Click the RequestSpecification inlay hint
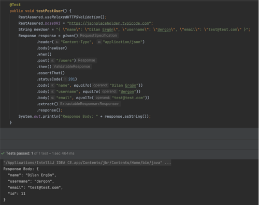Viewport: 259px width, 205px height. [x=98, y=36]
